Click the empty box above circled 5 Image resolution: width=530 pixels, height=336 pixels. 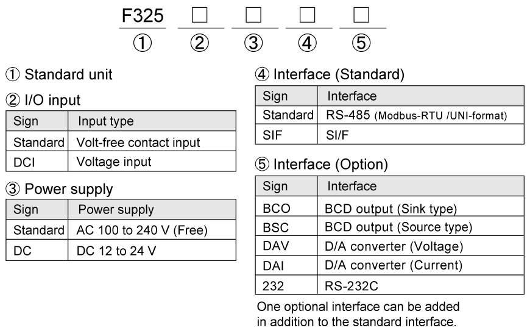pyautogui.click(x=362, y=16)
